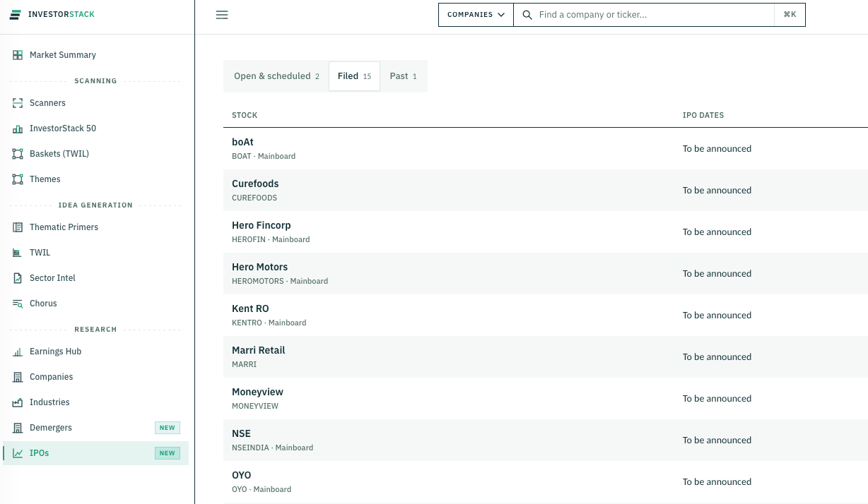
Task: Open Sector Intel section
Action: 96,278
